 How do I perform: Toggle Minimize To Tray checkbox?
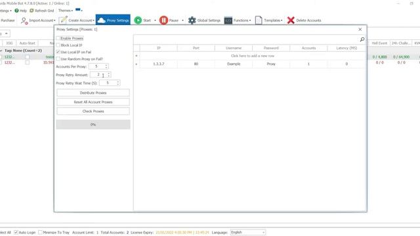40,232
